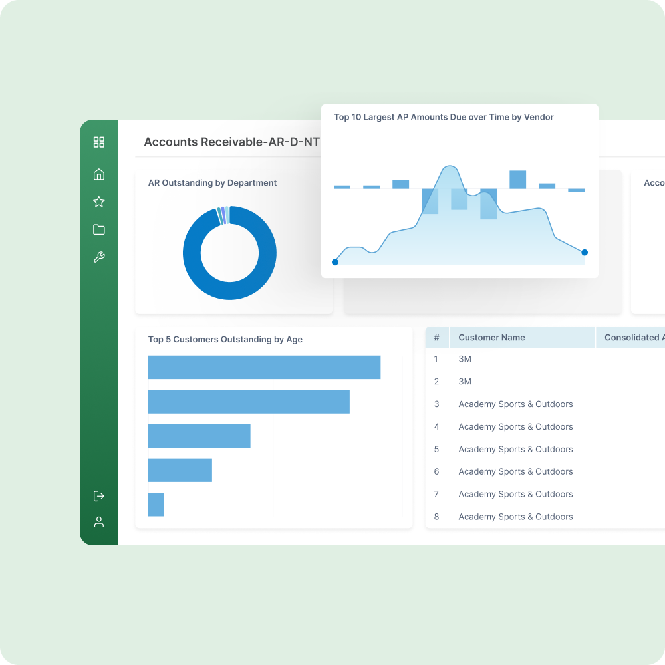The image size is (665, 665).
Task: Select row 8 Academy Sports & Outdoors
Action: point(515,517)
